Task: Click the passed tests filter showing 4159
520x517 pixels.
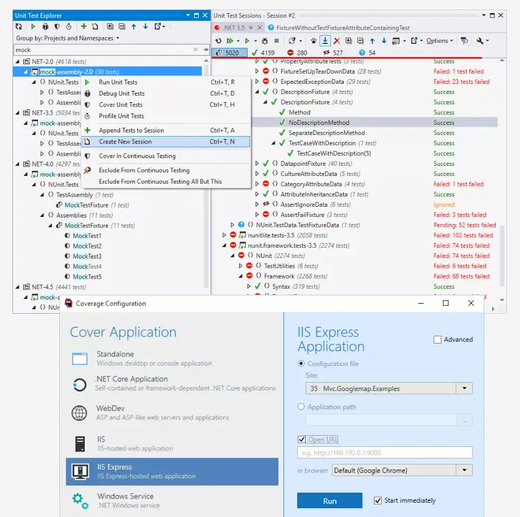Action: tap(262, 53)
